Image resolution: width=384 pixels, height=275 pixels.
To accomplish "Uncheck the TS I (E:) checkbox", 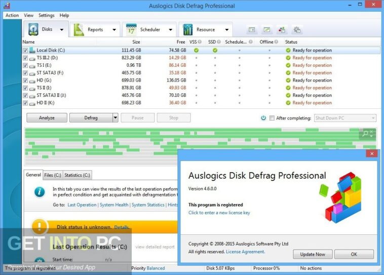I will (x=25, y=65).
